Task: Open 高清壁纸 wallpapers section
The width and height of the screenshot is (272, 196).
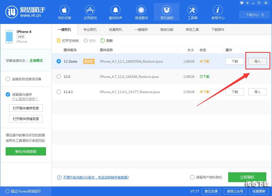Action: coord(141,12)
